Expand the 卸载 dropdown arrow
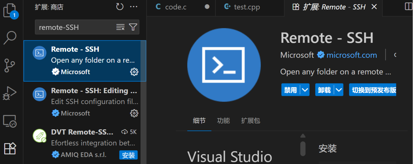Viewport: 414px width, 164px height. click(x=339, y=90)
